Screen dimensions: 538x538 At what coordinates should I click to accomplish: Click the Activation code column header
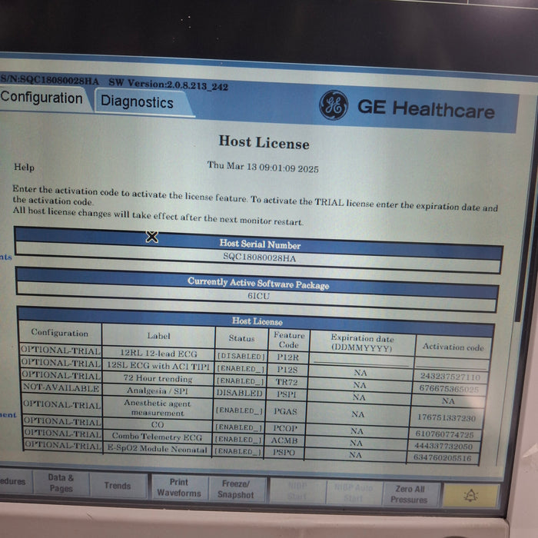pos(453,347)
